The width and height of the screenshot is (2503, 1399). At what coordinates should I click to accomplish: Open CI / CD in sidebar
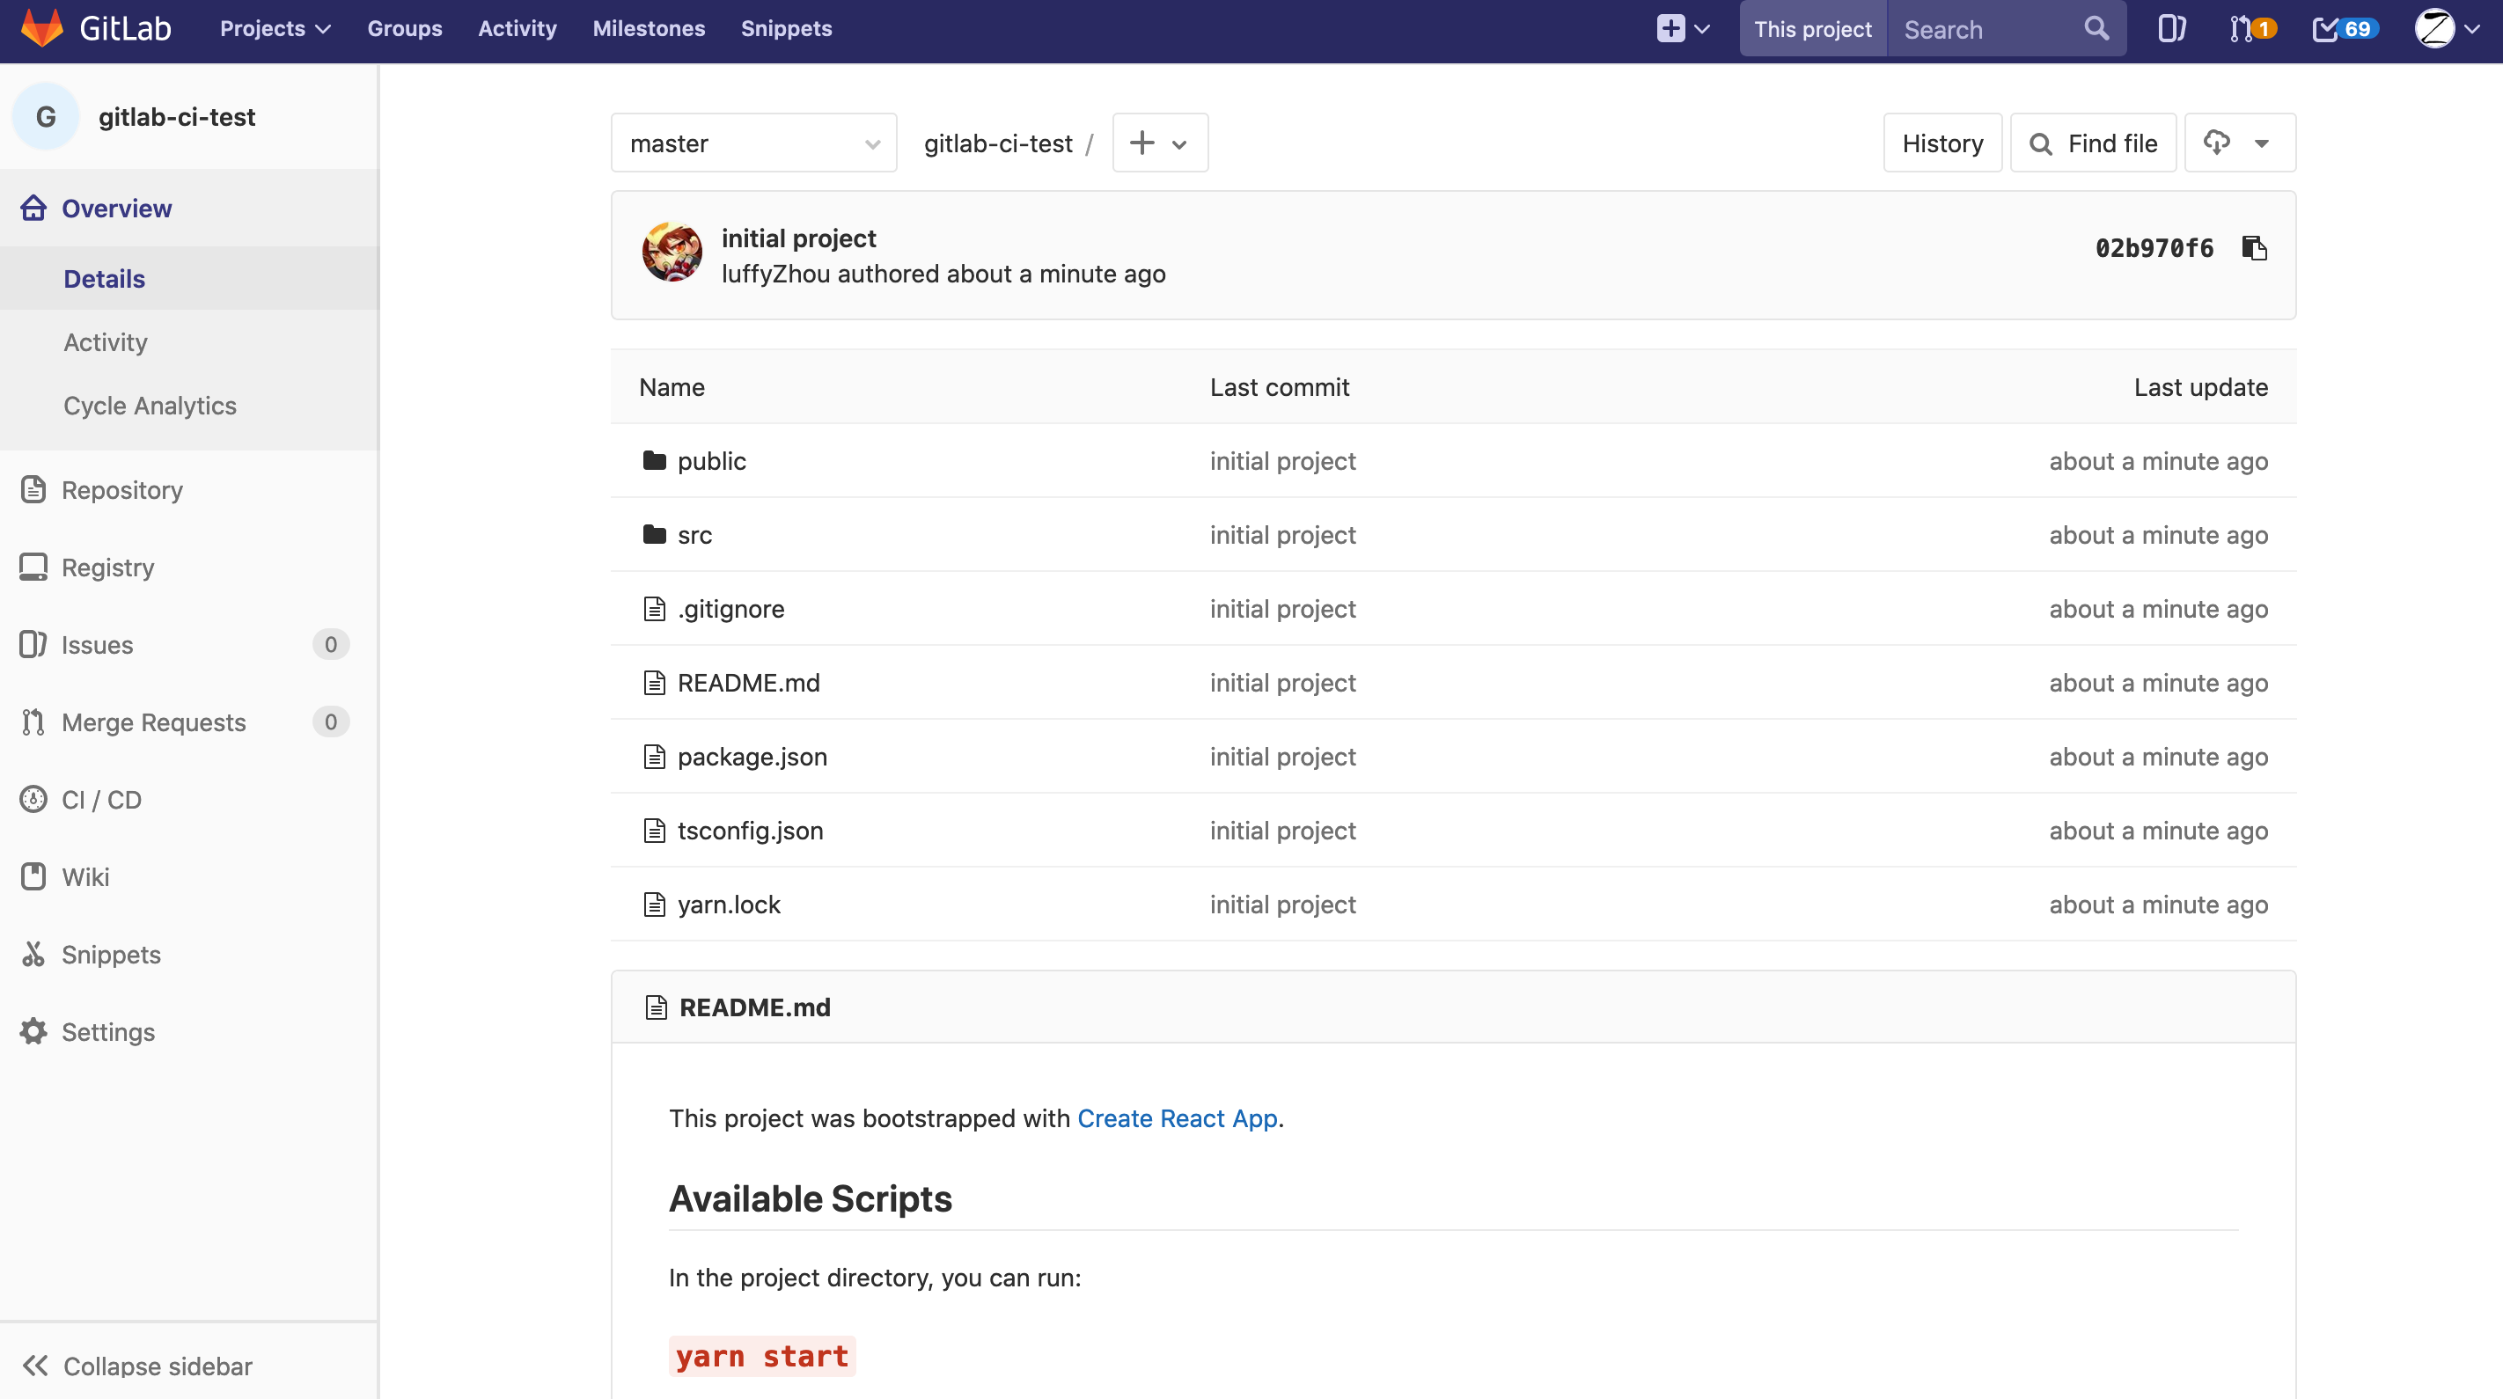tap(101, 800)
